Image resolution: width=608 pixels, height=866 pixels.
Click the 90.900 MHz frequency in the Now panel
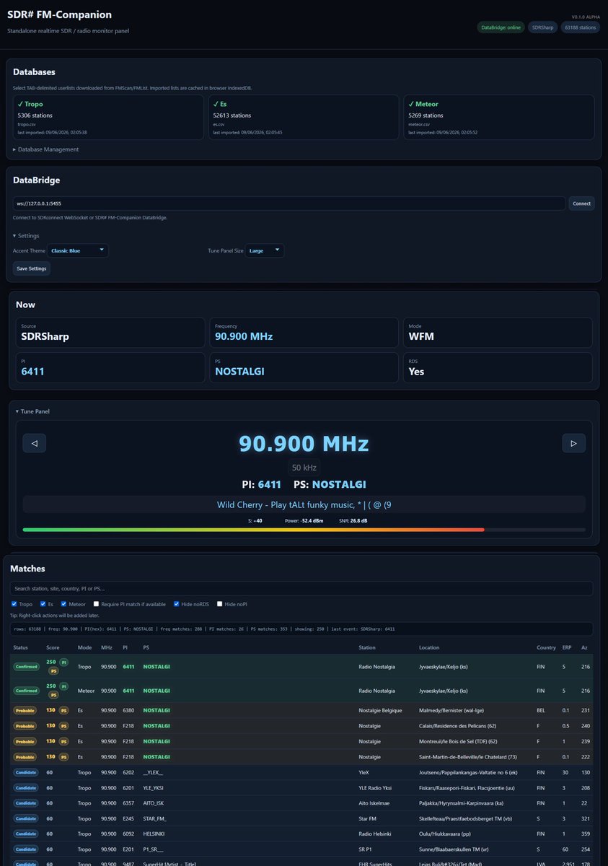coord(244,336)
